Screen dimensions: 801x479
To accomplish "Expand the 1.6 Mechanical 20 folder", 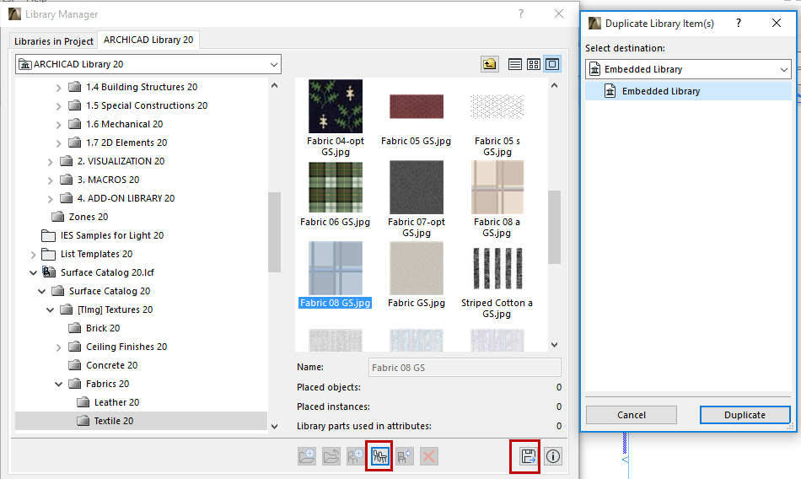I will click(59, 124).
